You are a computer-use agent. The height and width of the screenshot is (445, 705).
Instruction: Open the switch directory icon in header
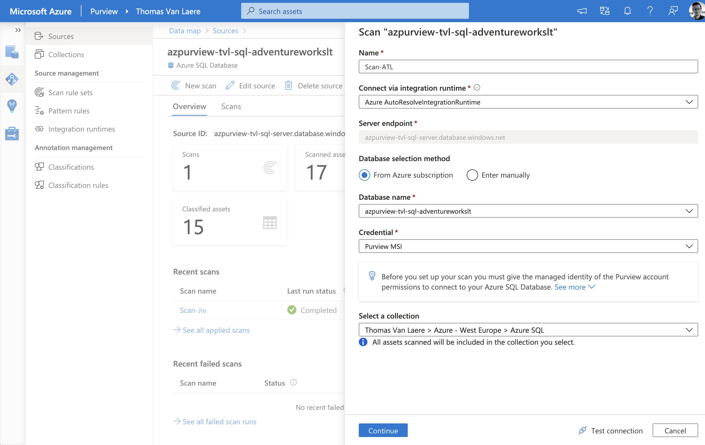click(604, 11)
